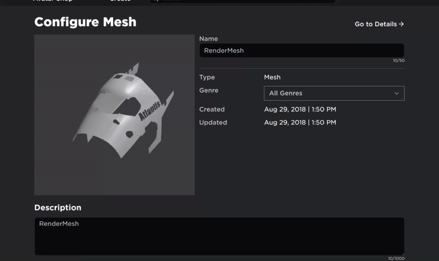Click the Configure Mesh heading
439x261 pixels.
(85, 22)
